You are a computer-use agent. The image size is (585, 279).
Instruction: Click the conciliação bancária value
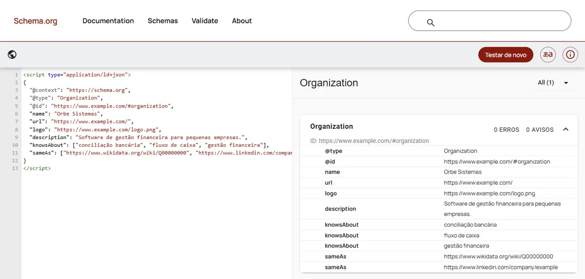pyautogui.click(x=470, y=225)
